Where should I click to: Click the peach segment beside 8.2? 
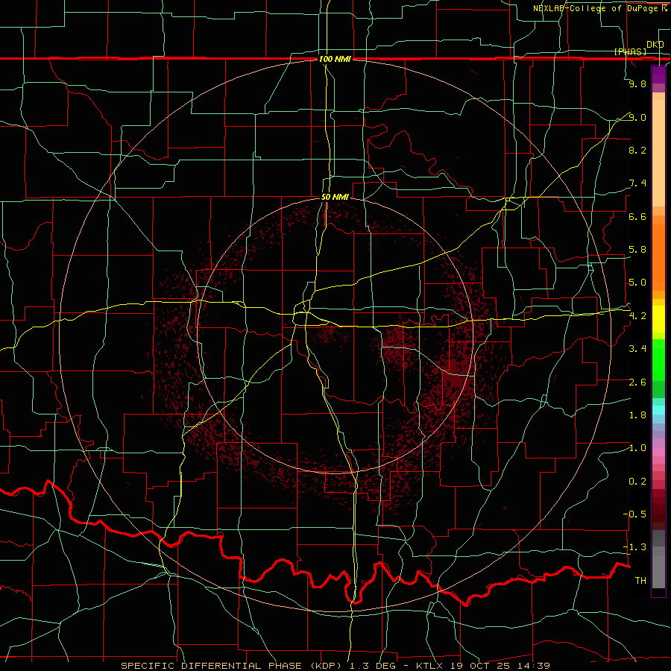658,153
